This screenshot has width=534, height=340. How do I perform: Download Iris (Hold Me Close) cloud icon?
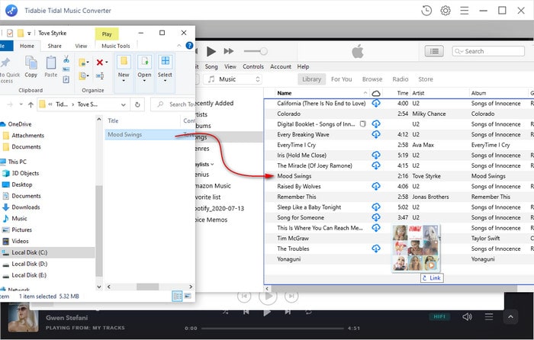click(376, 156)
